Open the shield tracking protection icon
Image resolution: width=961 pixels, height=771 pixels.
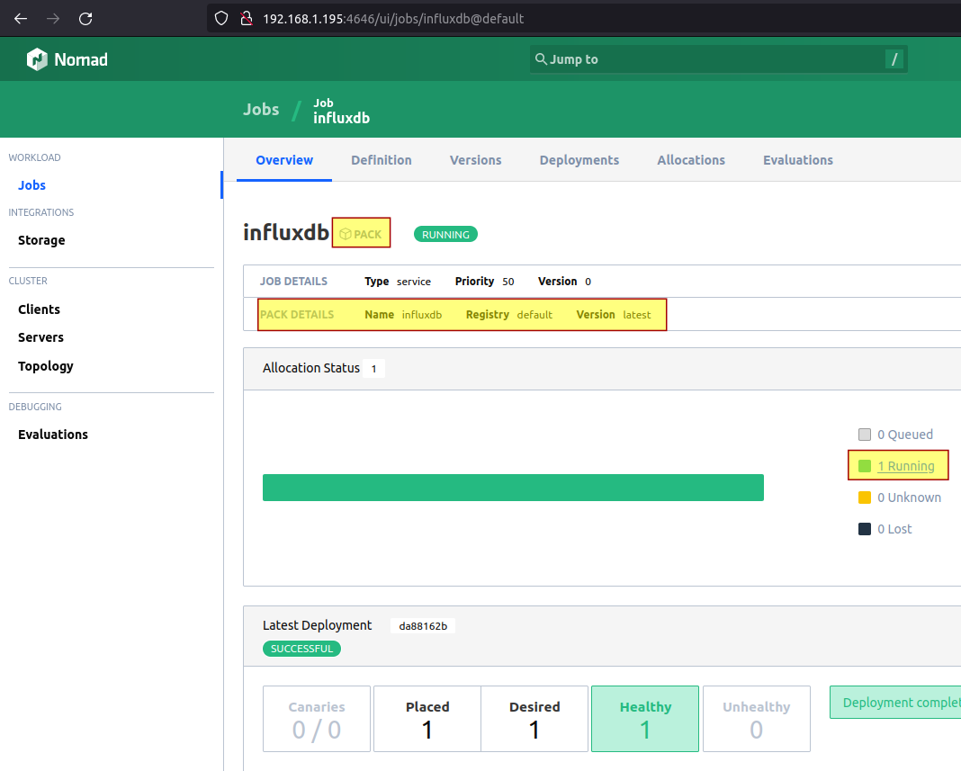(x=221, y=18)
